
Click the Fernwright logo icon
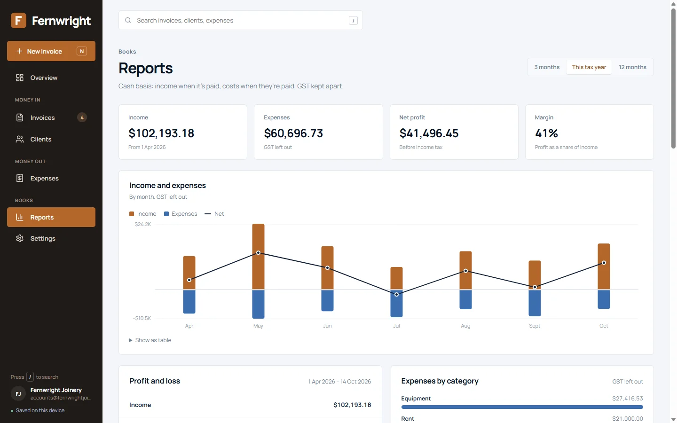point(18,21)
